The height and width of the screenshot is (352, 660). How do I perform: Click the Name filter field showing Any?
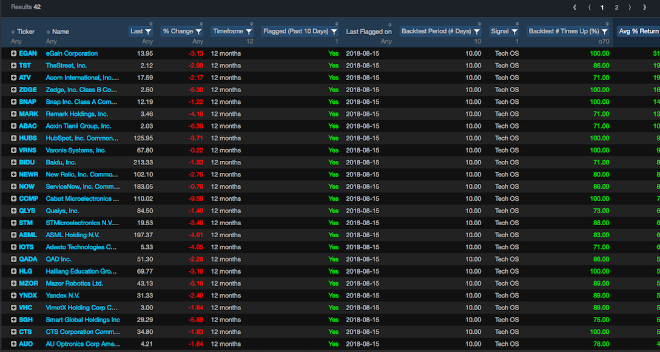pos(52,41)
